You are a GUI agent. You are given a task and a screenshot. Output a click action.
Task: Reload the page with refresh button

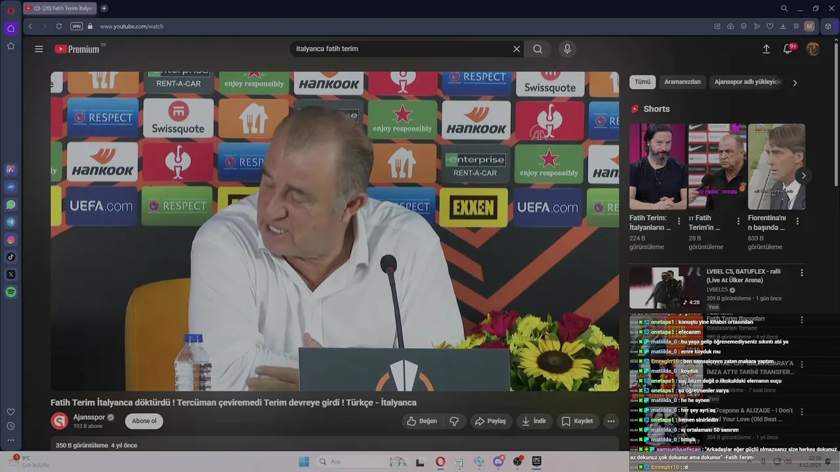pyautogui.click(x=59, y=26)
